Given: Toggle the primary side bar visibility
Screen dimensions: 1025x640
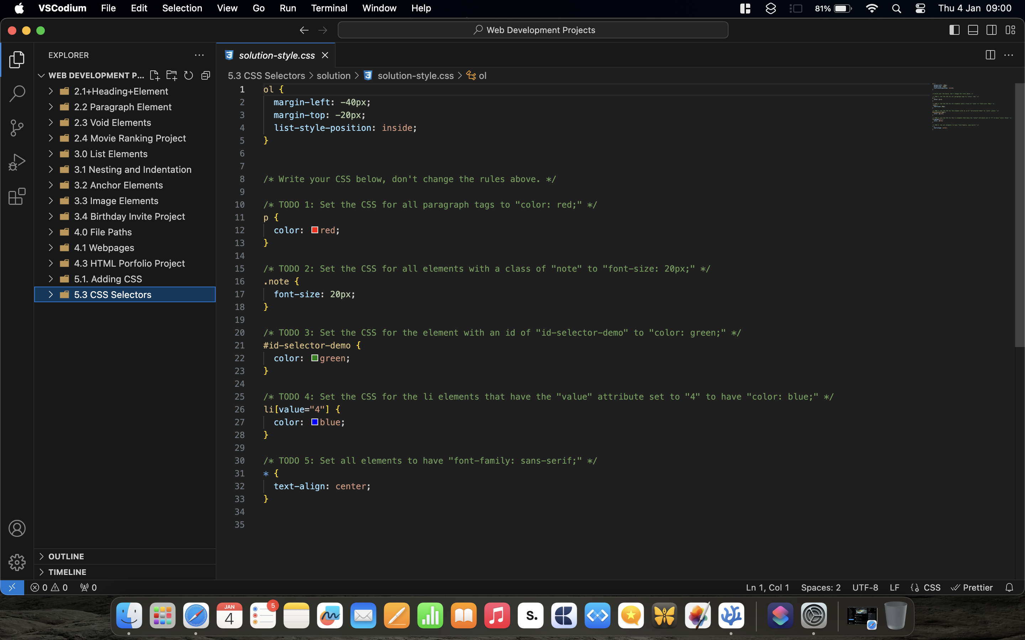Looking at the screenshot, I should coord(954,30).
